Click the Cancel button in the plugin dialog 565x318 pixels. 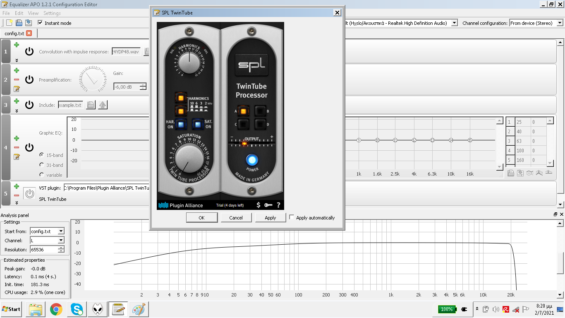pos(236,217)
